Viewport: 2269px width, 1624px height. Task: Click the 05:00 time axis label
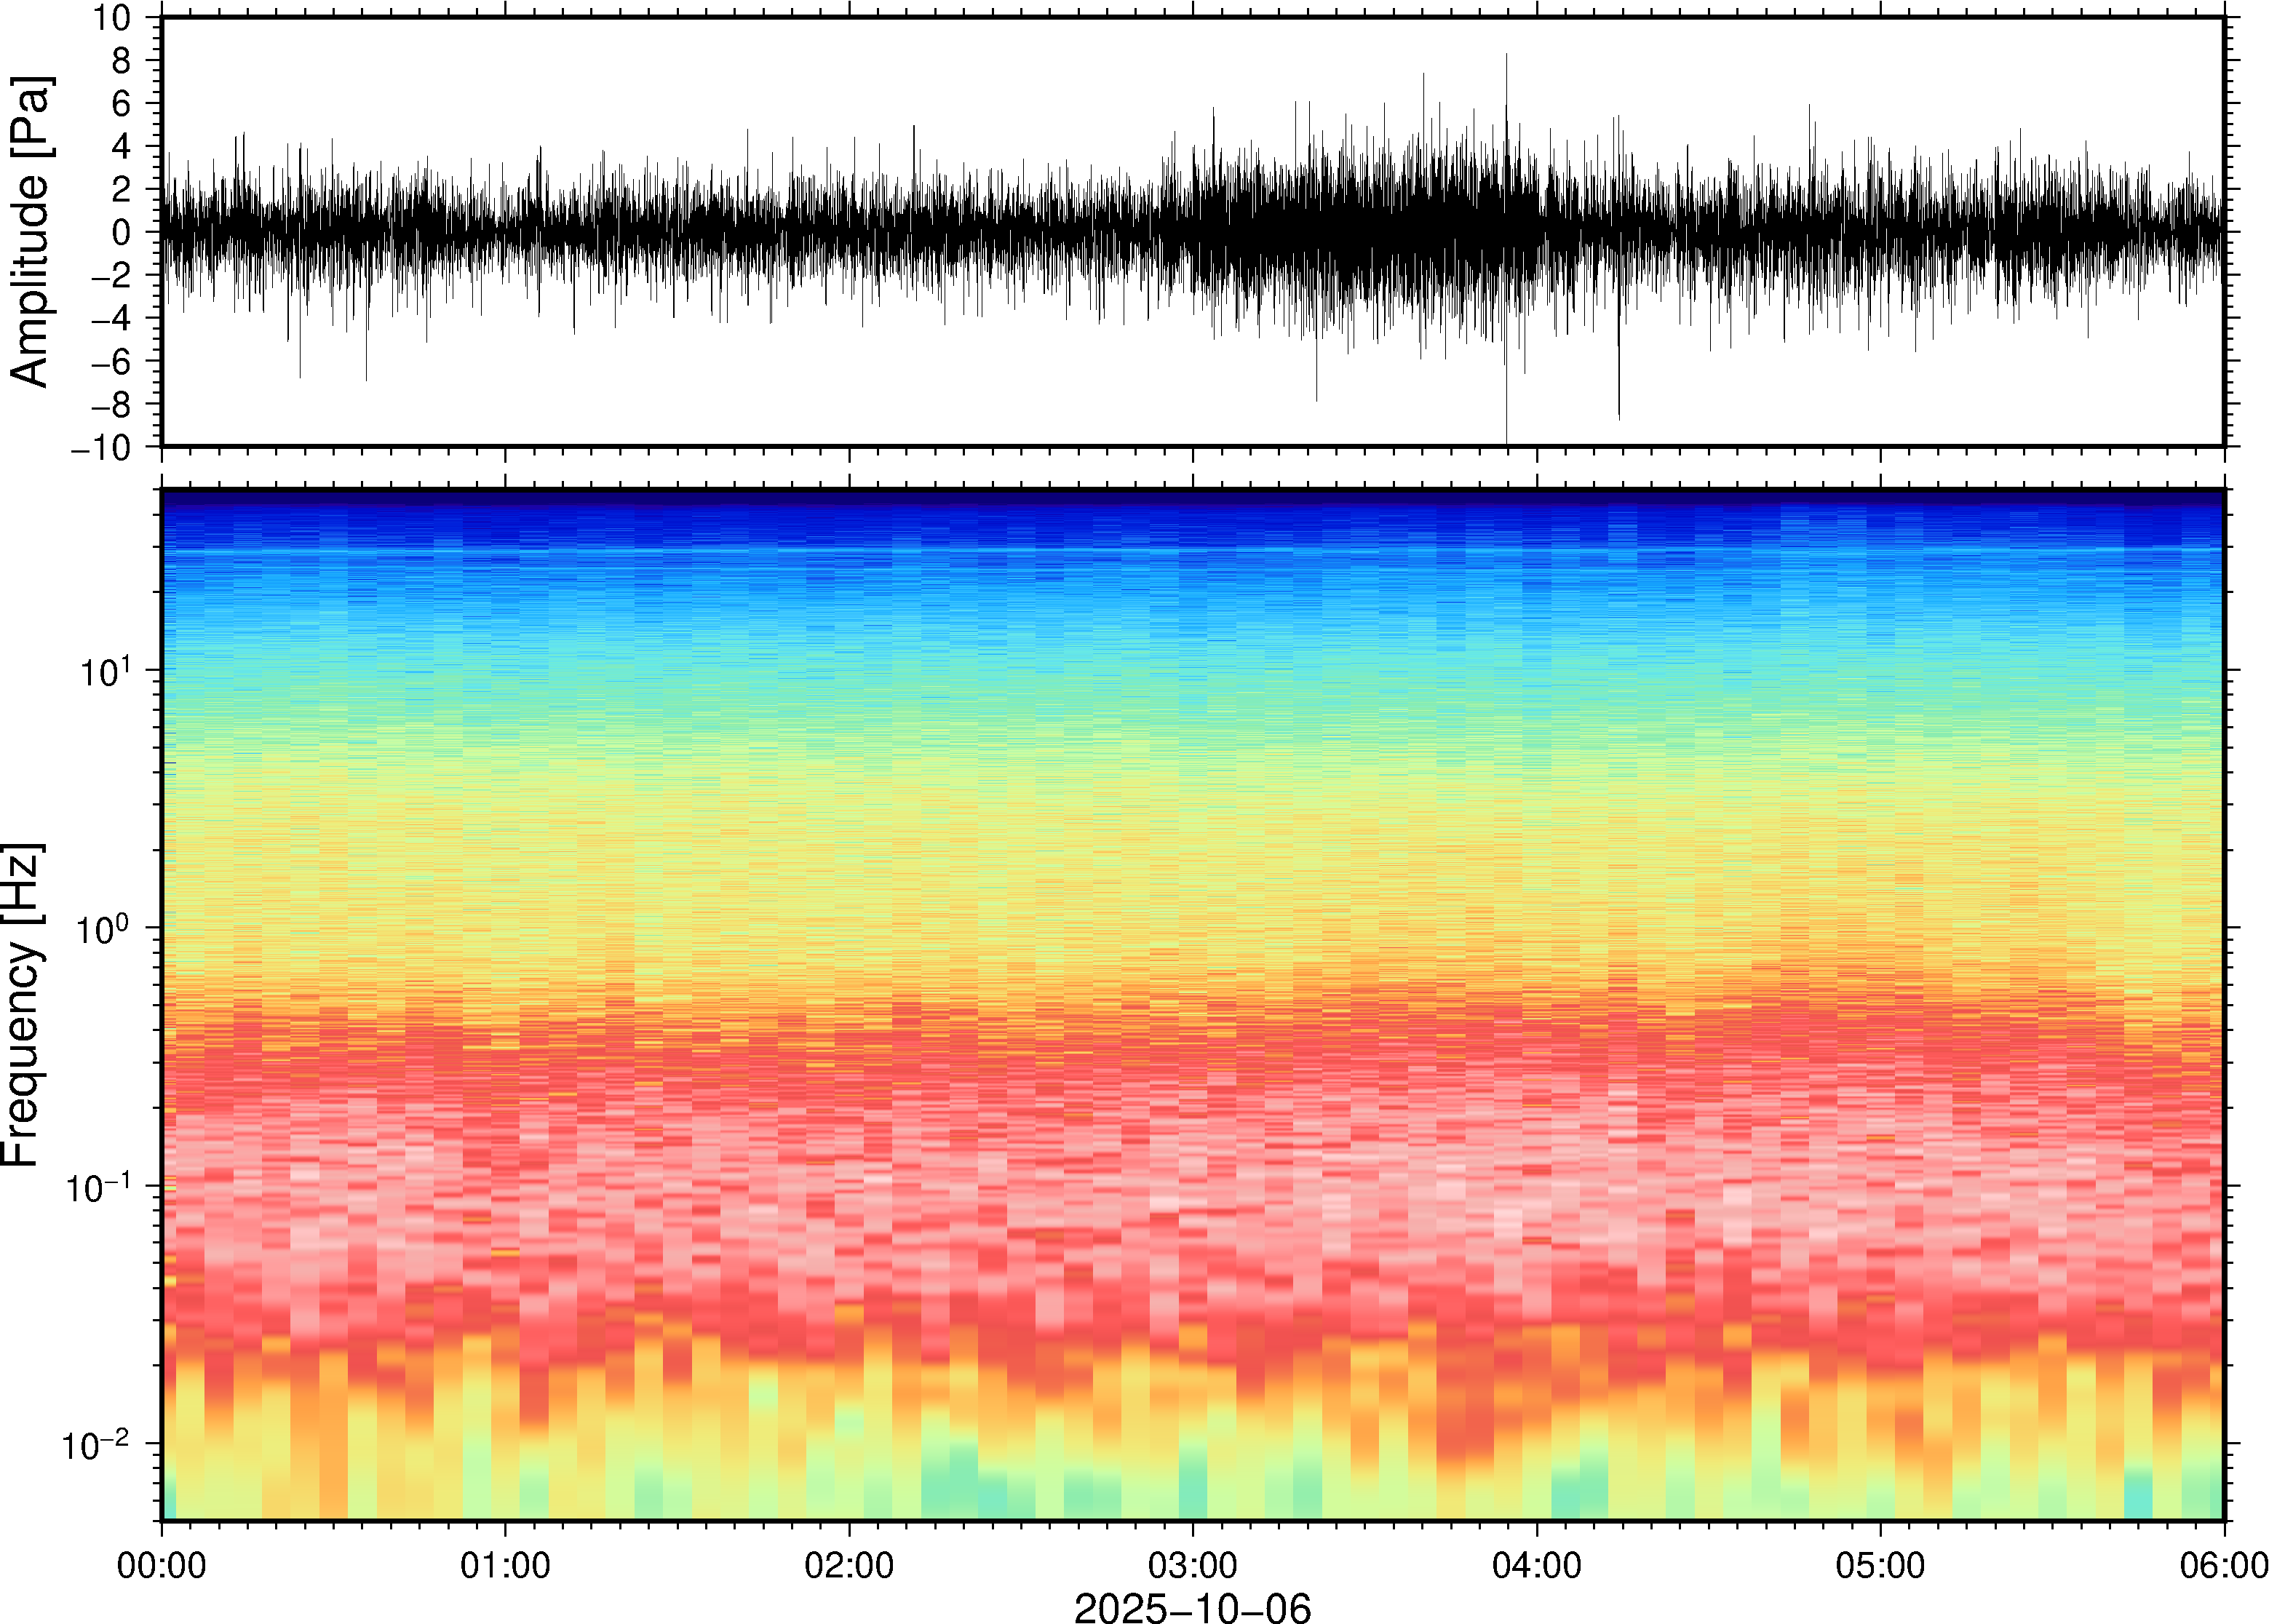click(1880, 1564)
